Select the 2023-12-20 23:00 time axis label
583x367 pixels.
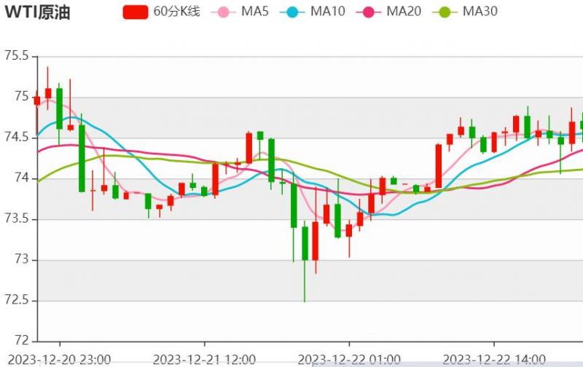60,359
